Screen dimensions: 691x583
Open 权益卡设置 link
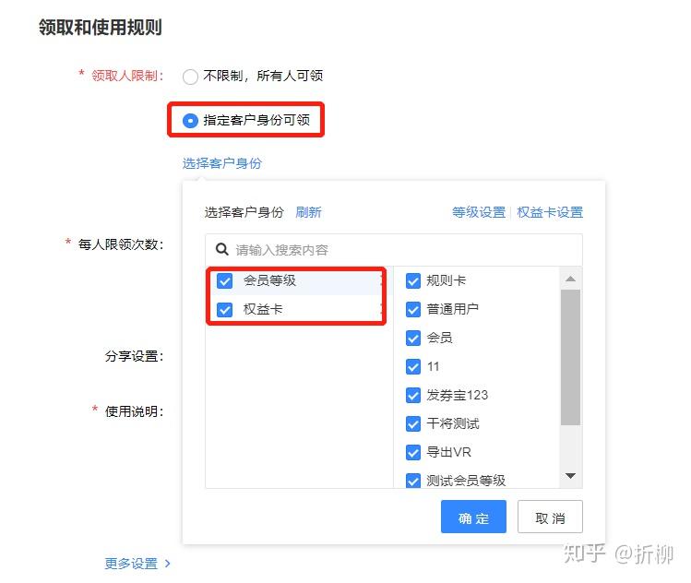[550, 212]
